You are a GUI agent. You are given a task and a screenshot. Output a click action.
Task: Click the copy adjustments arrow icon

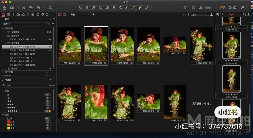pos(242,8)
